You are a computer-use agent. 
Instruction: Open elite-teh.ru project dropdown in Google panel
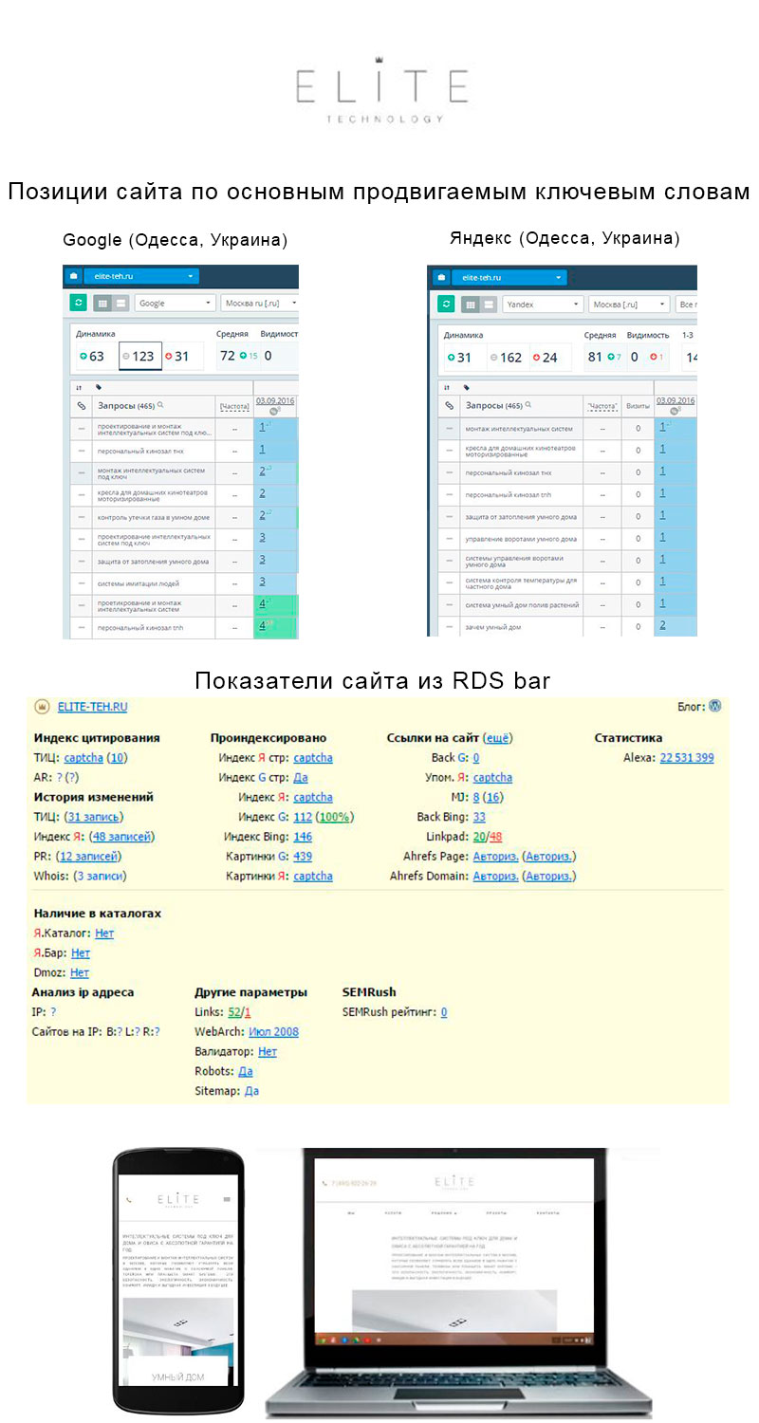pyautogui.click(x=141, y=276)
